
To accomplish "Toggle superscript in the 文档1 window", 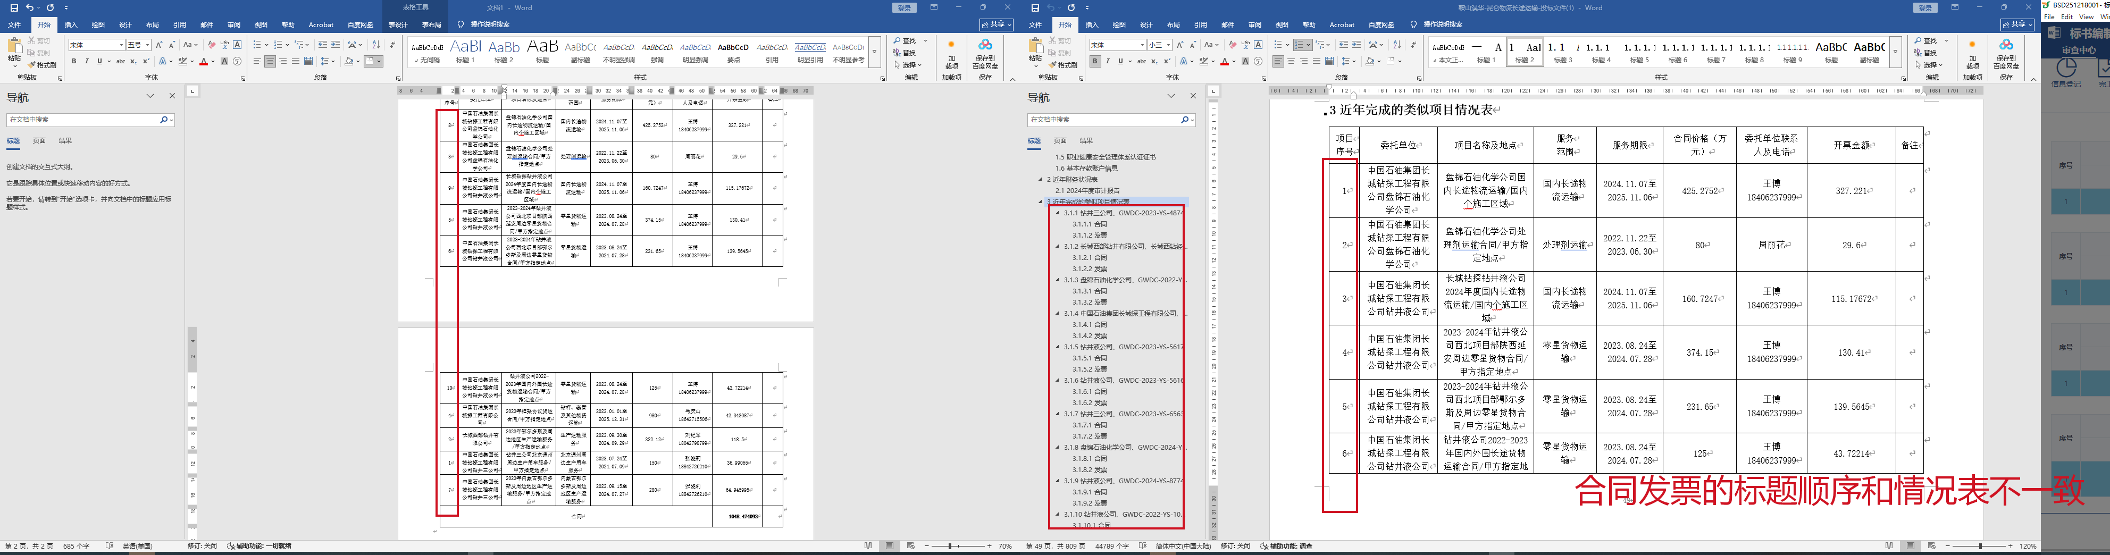I will [146, 61].
